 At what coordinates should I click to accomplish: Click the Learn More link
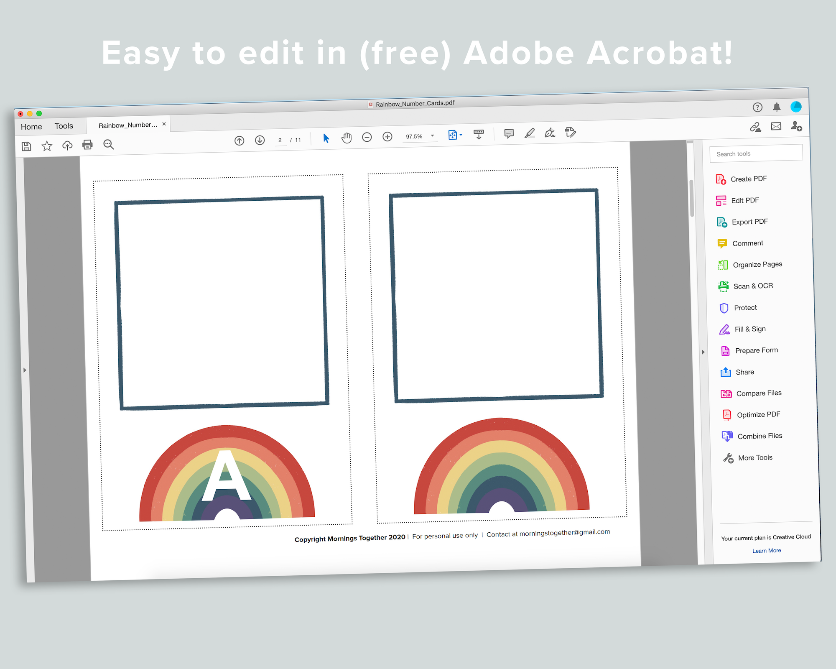pyautogui.click(x=767, y=551)
